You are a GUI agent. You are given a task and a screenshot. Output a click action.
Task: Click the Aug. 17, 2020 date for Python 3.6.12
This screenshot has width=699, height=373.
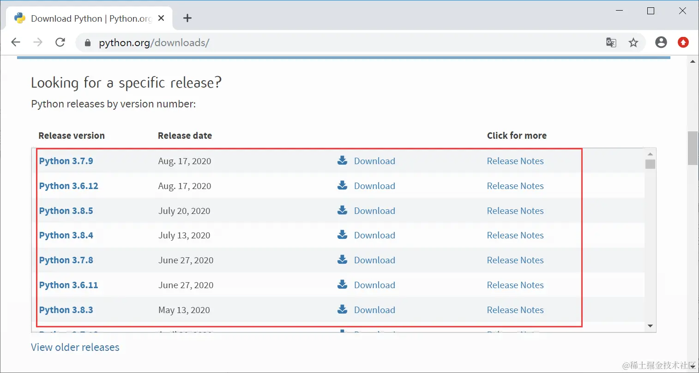click(185, 186)
